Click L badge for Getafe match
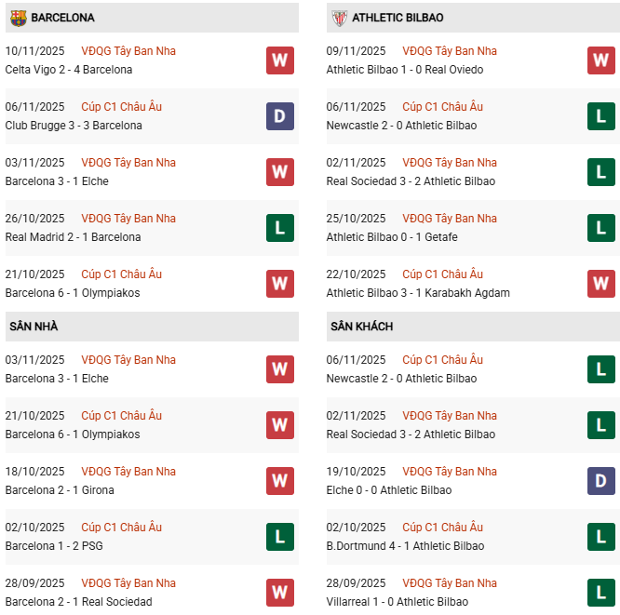This screenshot has width=620, height=615. click(x=600, y=228)
